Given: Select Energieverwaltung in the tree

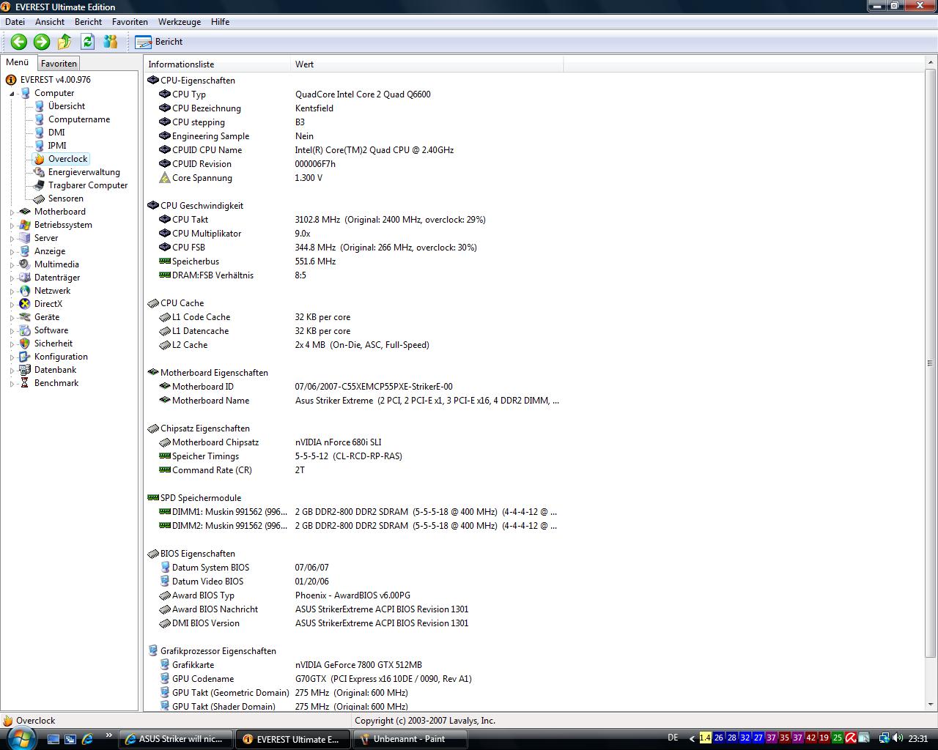Looking at the screenshot, I should (x=84, y=172).
